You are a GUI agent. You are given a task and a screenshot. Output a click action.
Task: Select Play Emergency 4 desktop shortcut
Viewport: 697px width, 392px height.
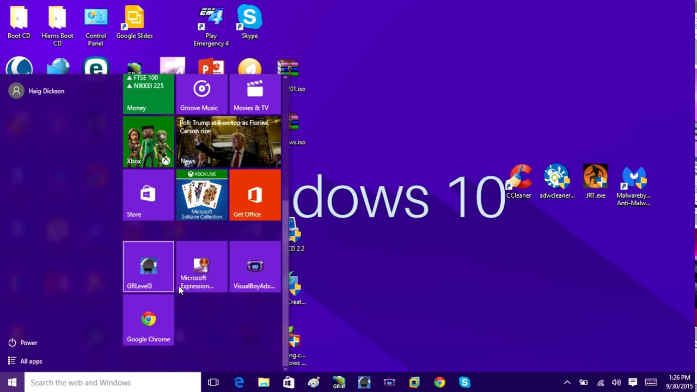click(211, 26)
